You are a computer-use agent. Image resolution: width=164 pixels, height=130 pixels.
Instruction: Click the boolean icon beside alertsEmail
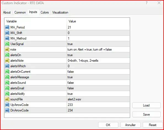7,88
